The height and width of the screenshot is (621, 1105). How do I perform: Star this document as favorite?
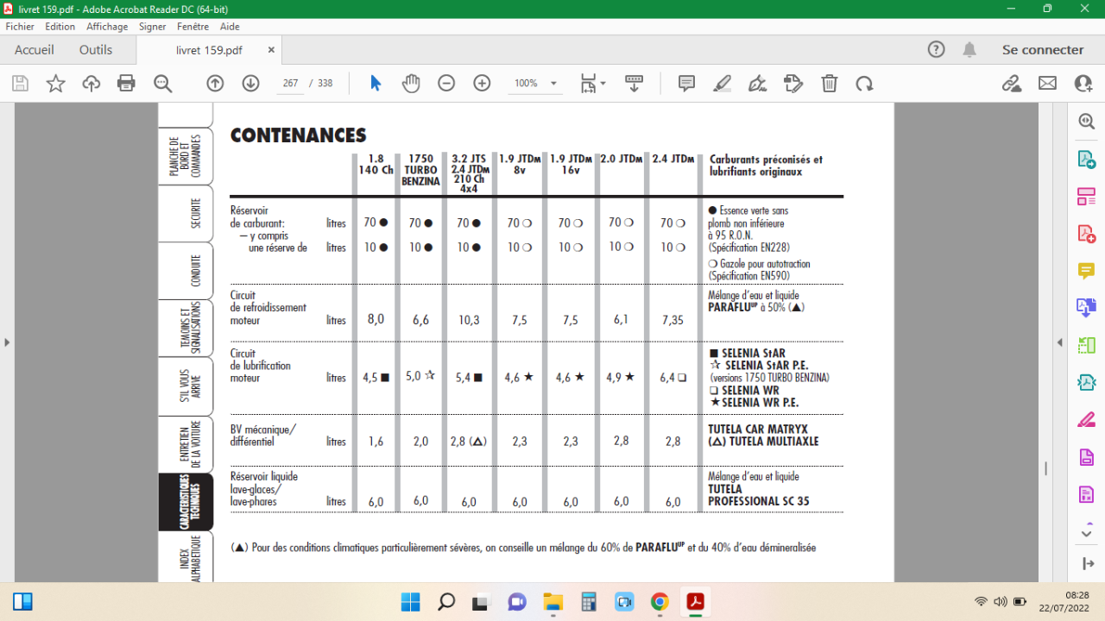click(x=55, y=84)
